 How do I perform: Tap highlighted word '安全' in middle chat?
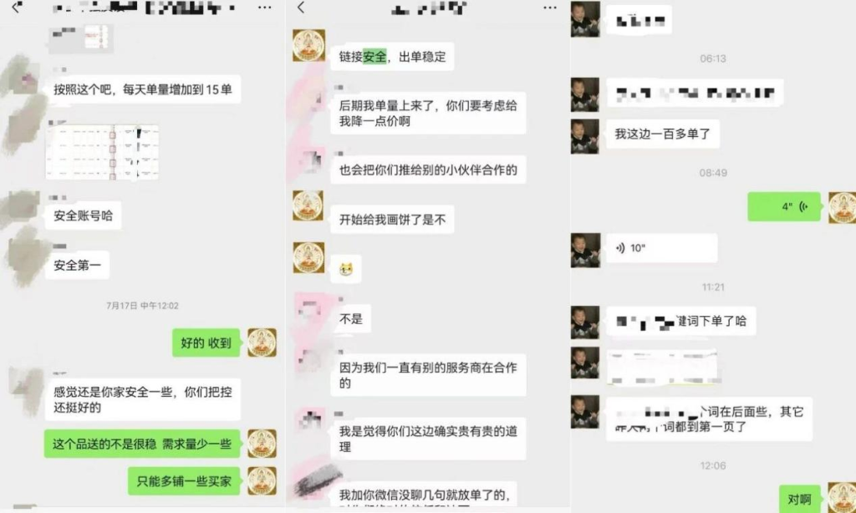tap(374, 56)
